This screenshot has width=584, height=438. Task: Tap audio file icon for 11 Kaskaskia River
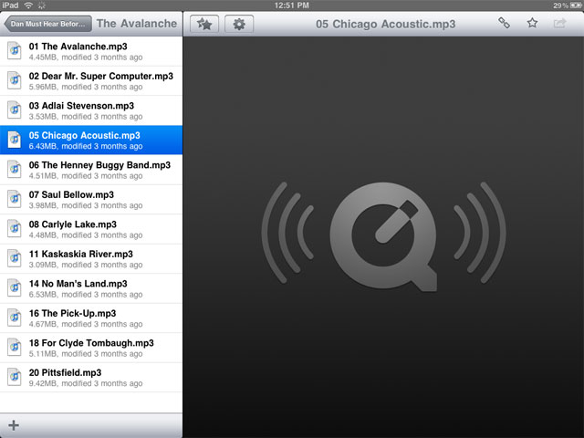(15, 257)
